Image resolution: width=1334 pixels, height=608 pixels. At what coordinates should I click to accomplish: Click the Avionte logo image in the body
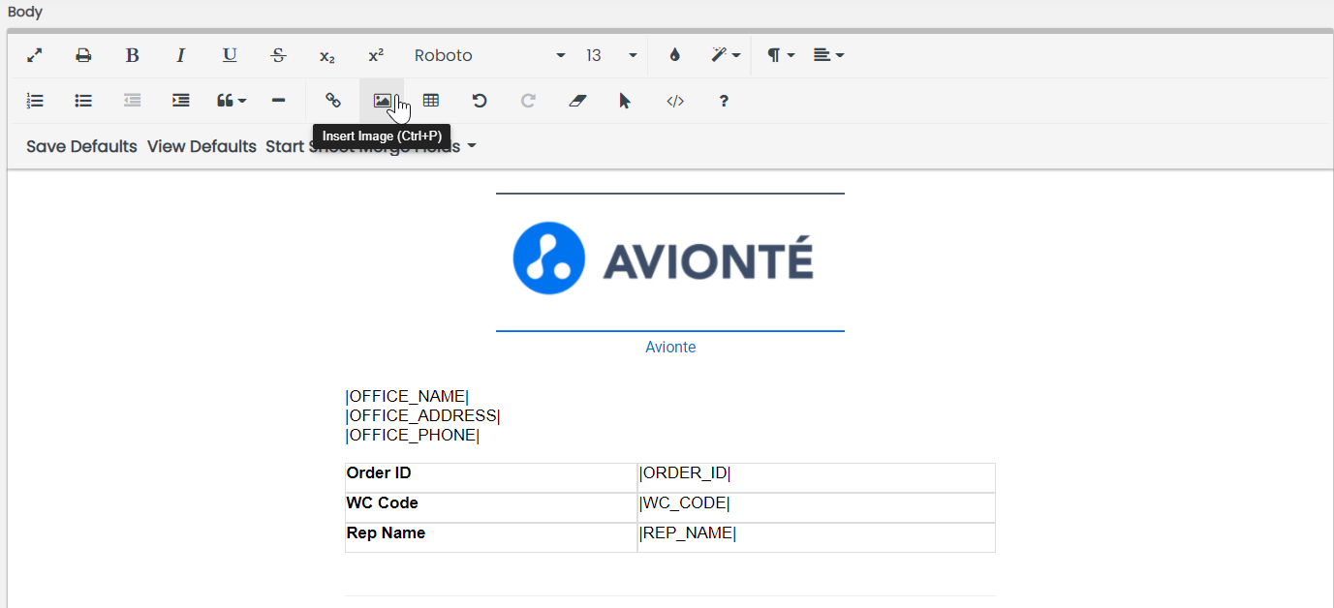point(664,258)
